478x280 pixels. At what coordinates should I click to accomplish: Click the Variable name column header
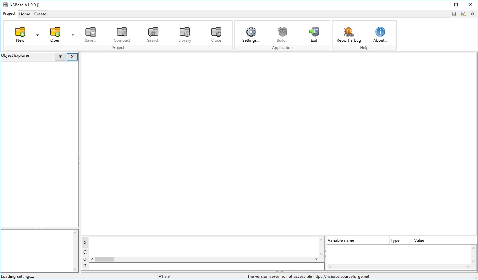pos(358,240)
